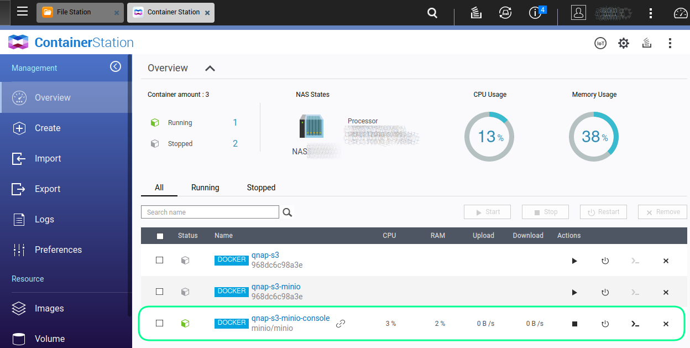Collapse the Overview section chevron
690x348 pixels.
click(210, 68)
